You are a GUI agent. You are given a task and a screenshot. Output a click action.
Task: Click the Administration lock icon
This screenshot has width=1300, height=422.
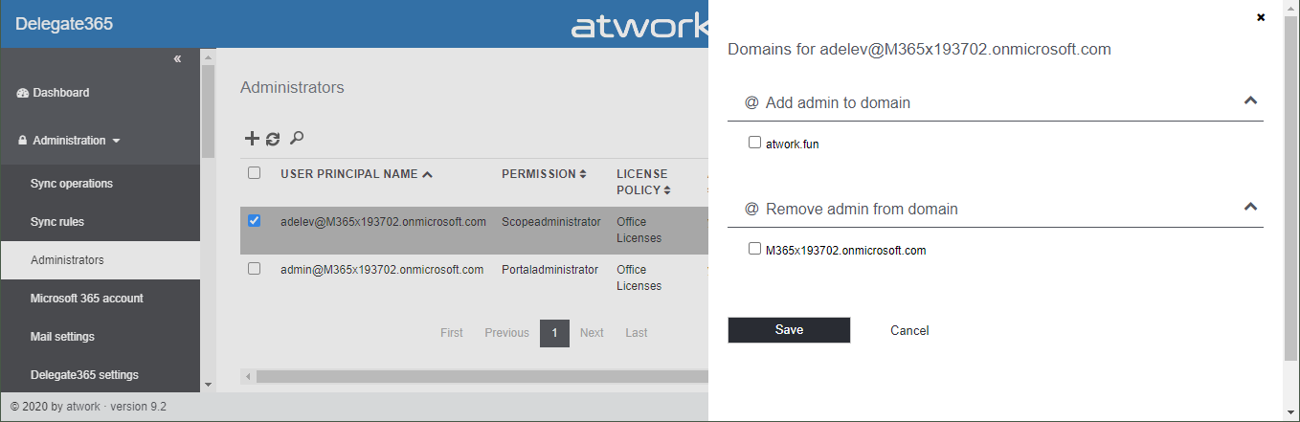pos(23,141)
